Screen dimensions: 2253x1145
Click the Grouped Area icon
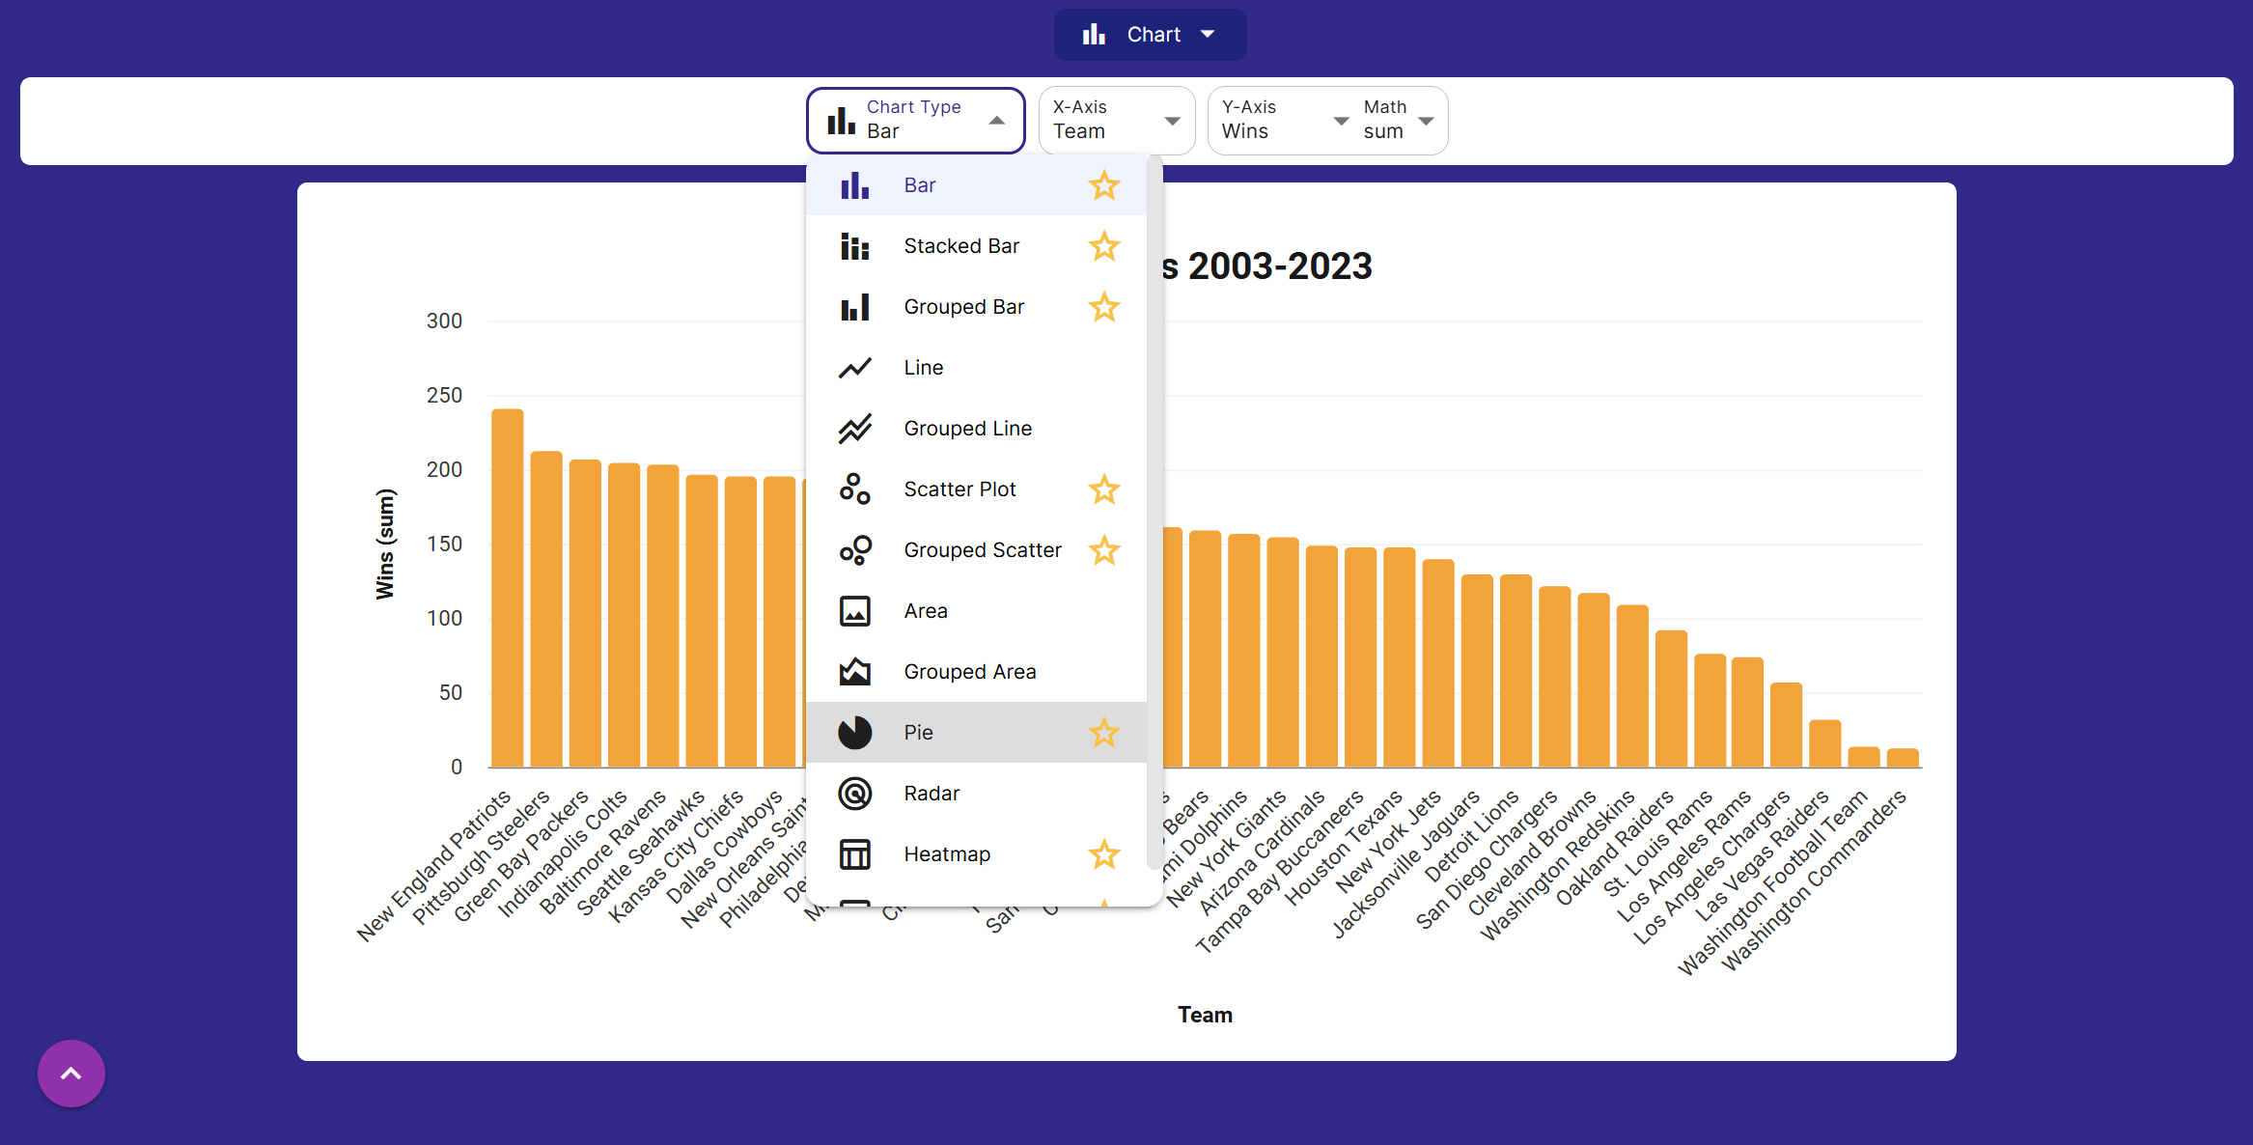click(854, 672)
